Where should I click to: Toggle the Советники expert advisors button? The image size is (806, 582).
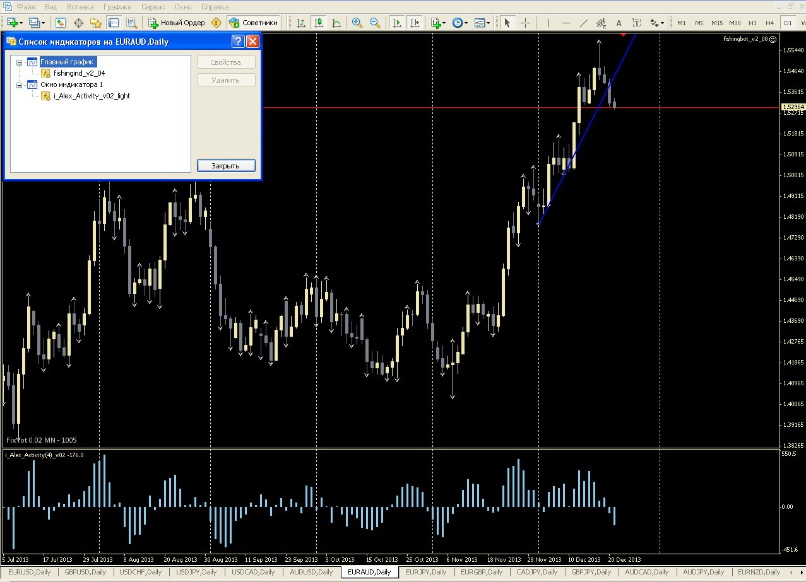point(253,23)
